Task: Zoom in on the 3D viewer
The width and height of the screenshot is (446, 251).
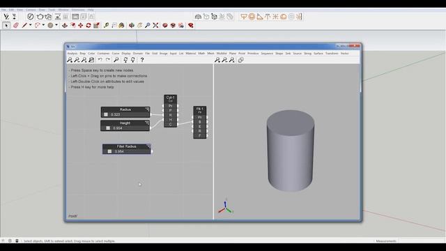Action: pos(217,60)
